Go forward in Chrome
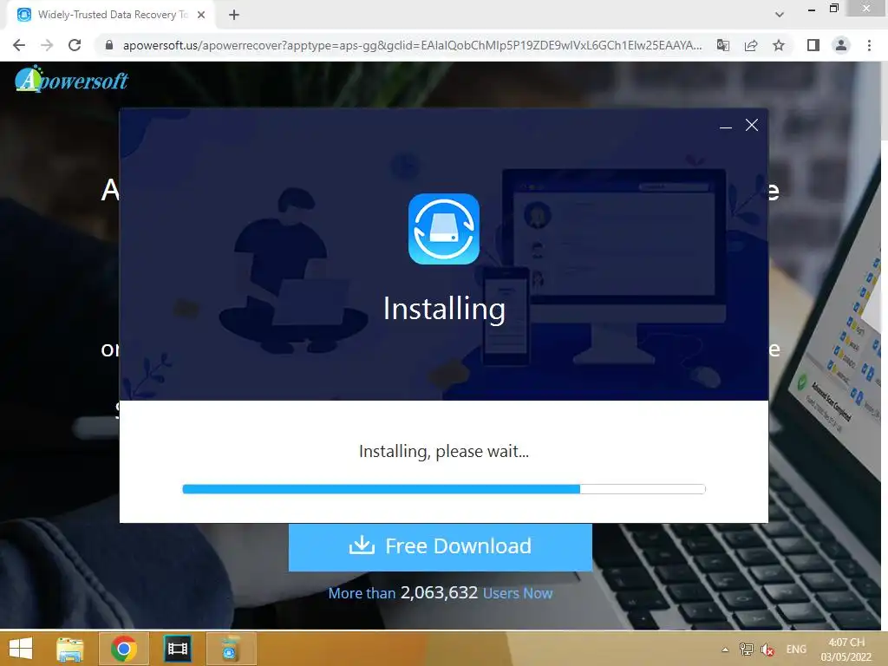Viewport: 888px width, 666px height. [x=47, y=45]
